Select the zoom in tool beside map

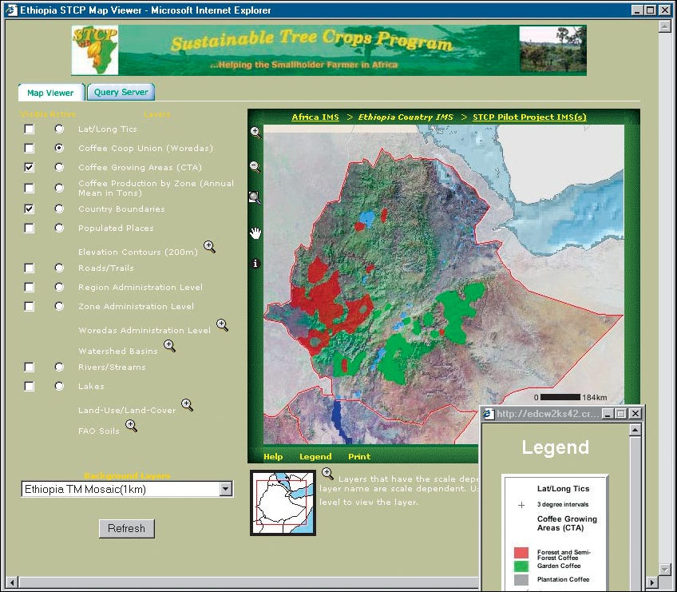click(255, 133)
